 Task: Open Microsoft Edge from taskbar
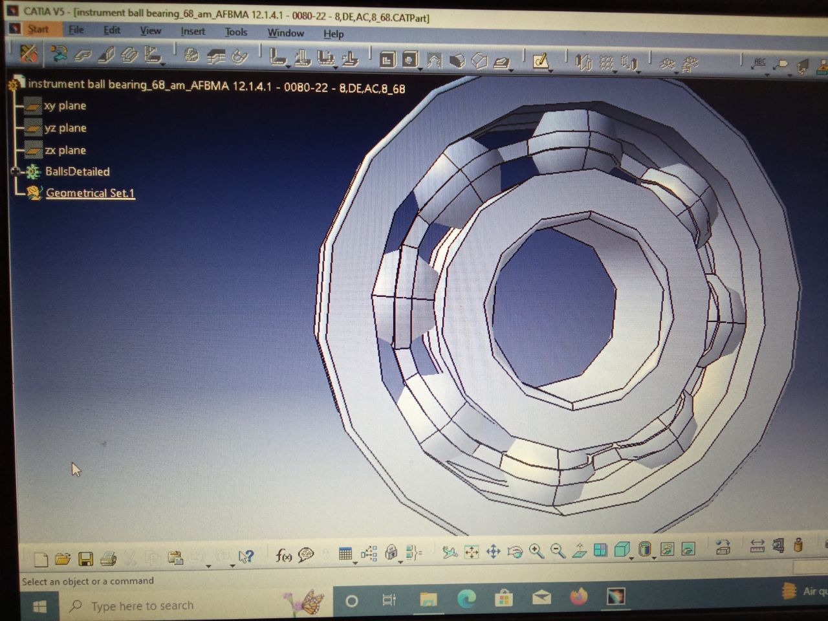tap(466, 598)
